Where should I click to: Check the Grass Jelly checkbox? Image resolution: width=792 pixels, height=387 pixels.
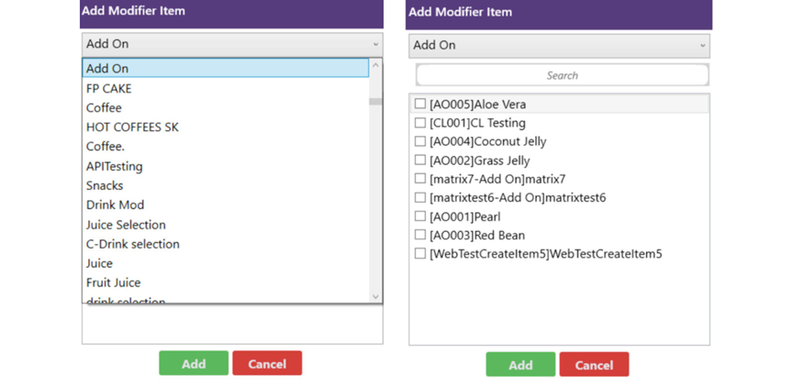point(420,160)
